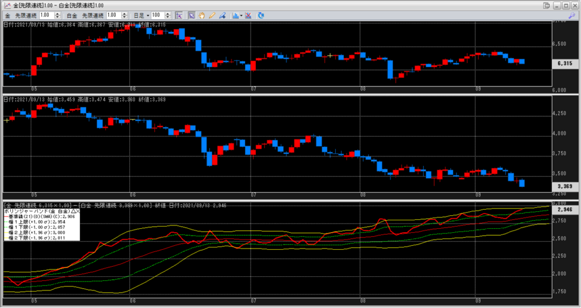The width and height of the screenshot is (581, 308).
Task: Expand the chart indicator dropdown arrow
Action: click(x=241, y=15)
